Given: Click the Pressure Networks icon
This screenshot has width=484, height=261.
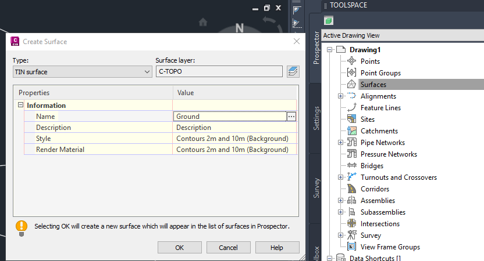Looking at the screenshot, I should click(351, 154).
